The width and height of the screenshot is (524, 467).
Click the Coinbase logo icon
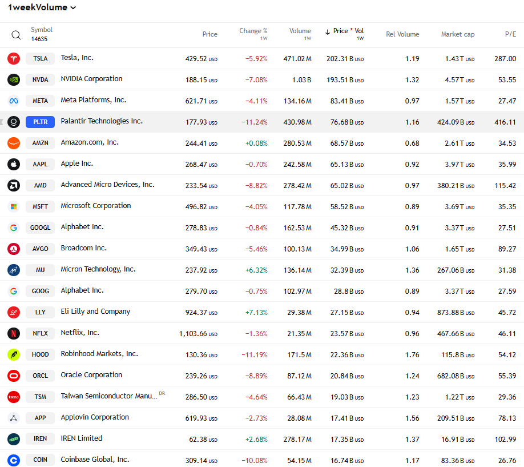14,460
